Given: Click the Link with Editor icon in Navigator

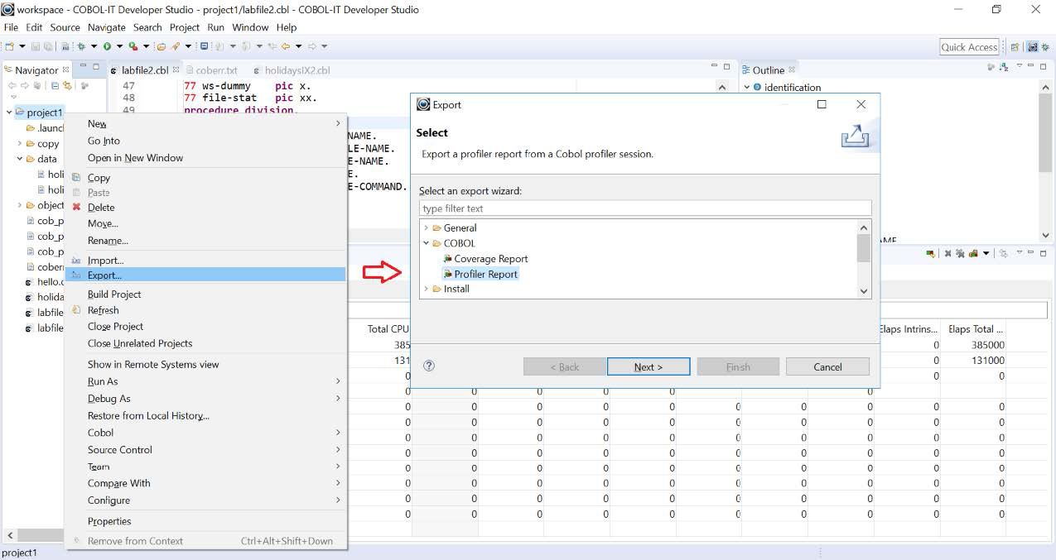Looking at the screenshot, I should click(x=67, y=85).
